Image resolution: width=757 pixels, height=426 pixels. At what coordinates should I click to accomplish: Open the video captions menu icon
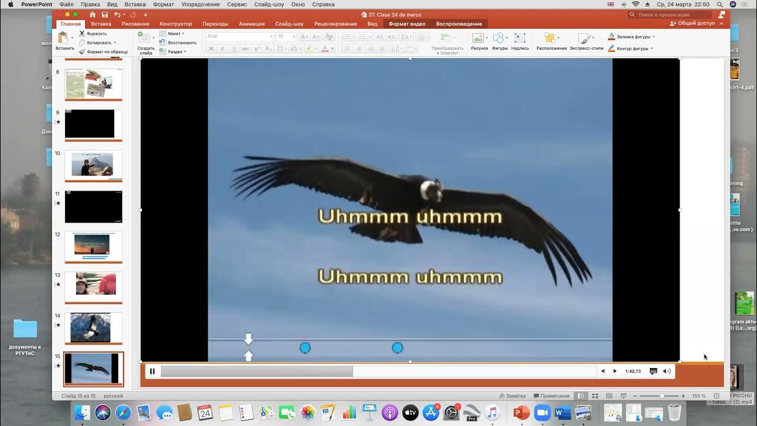click(653, 371)
